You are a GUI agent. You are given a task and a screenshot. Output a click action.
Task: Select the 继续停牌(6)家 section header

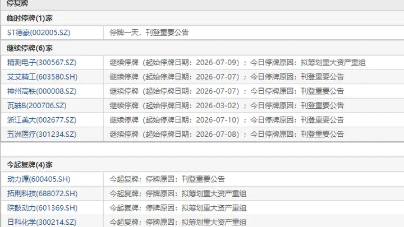(x=30, y=48)
